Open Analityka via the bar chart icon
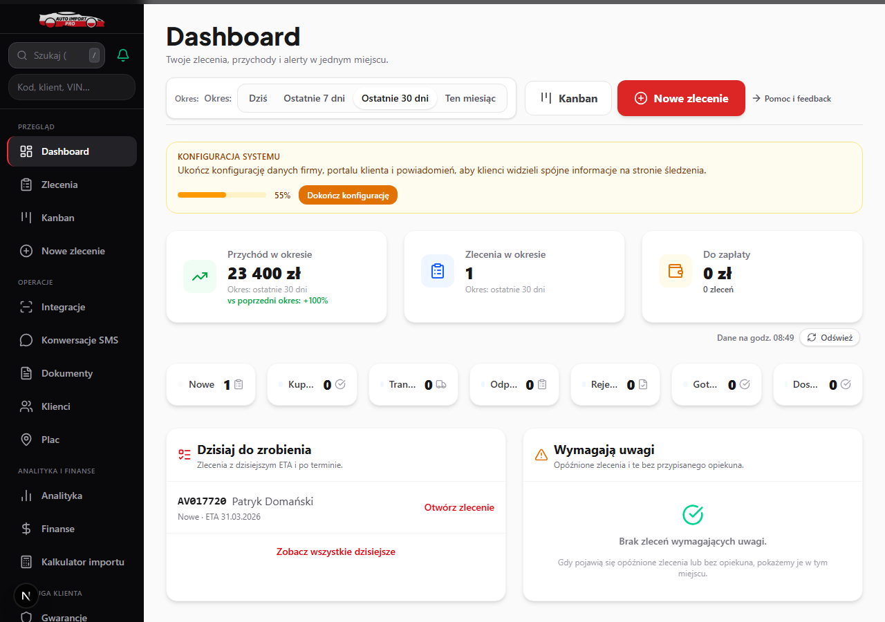The image size is (885, 622). click(27, 496)
